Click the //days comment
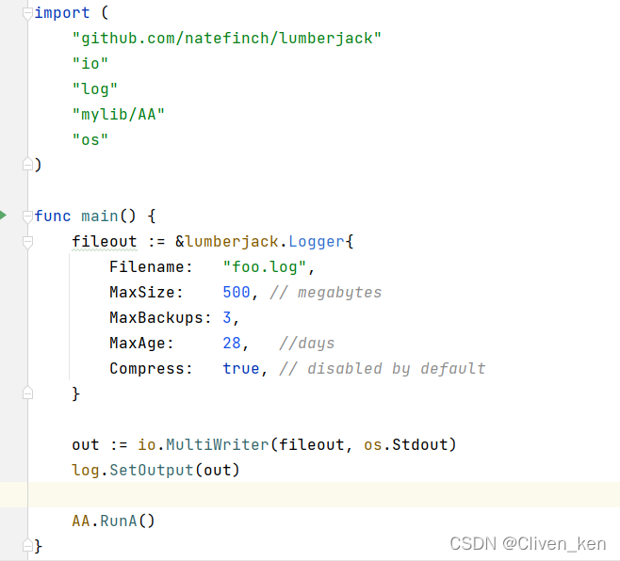620x561 pixels. click(307, 344)
